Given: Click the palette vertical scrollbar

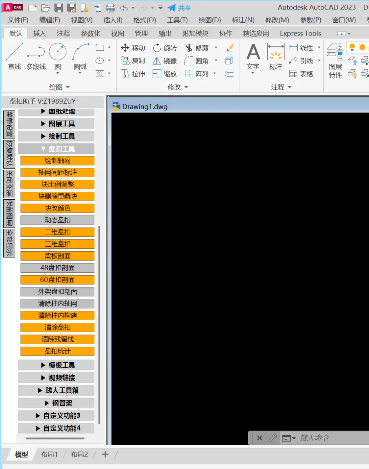Looking at the screenshot, I should 99,325.
